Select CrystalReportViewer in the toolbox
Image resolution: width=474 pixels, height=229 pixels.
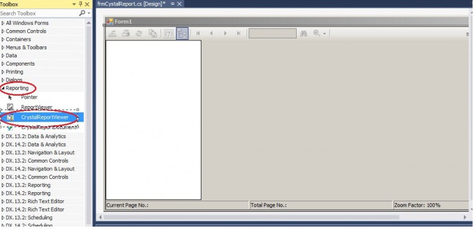42,118
